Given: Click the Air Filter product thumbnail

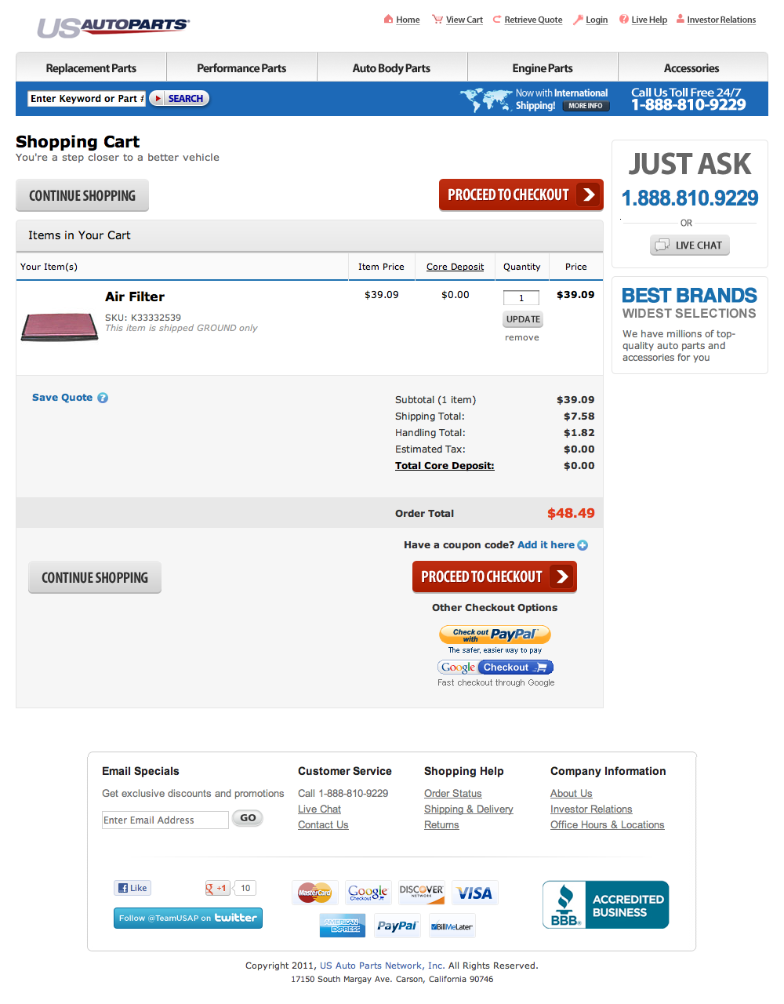Looking at the screenshot, I should tap(60, 326).
